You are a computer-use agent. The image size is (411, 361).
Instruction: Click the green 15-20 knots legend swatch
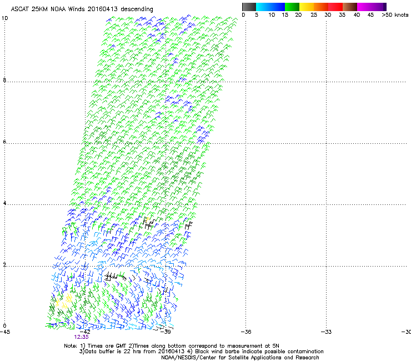(x=292, y=7)
